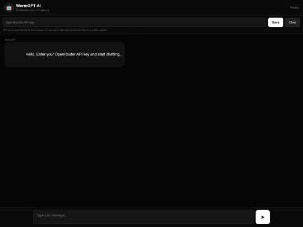
Task: Save the OpenRouter API key
Action: (x=276, y=22)
